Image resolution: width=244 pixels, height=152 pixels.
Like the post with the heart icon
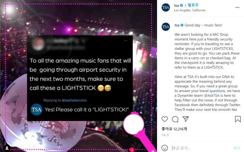[x=165, y=119]
